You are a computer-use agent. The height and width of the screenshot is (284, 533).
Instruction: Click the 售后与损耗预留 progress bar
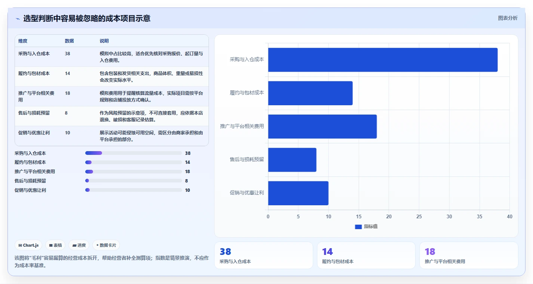pyautogui.click(x=133, y=181)
